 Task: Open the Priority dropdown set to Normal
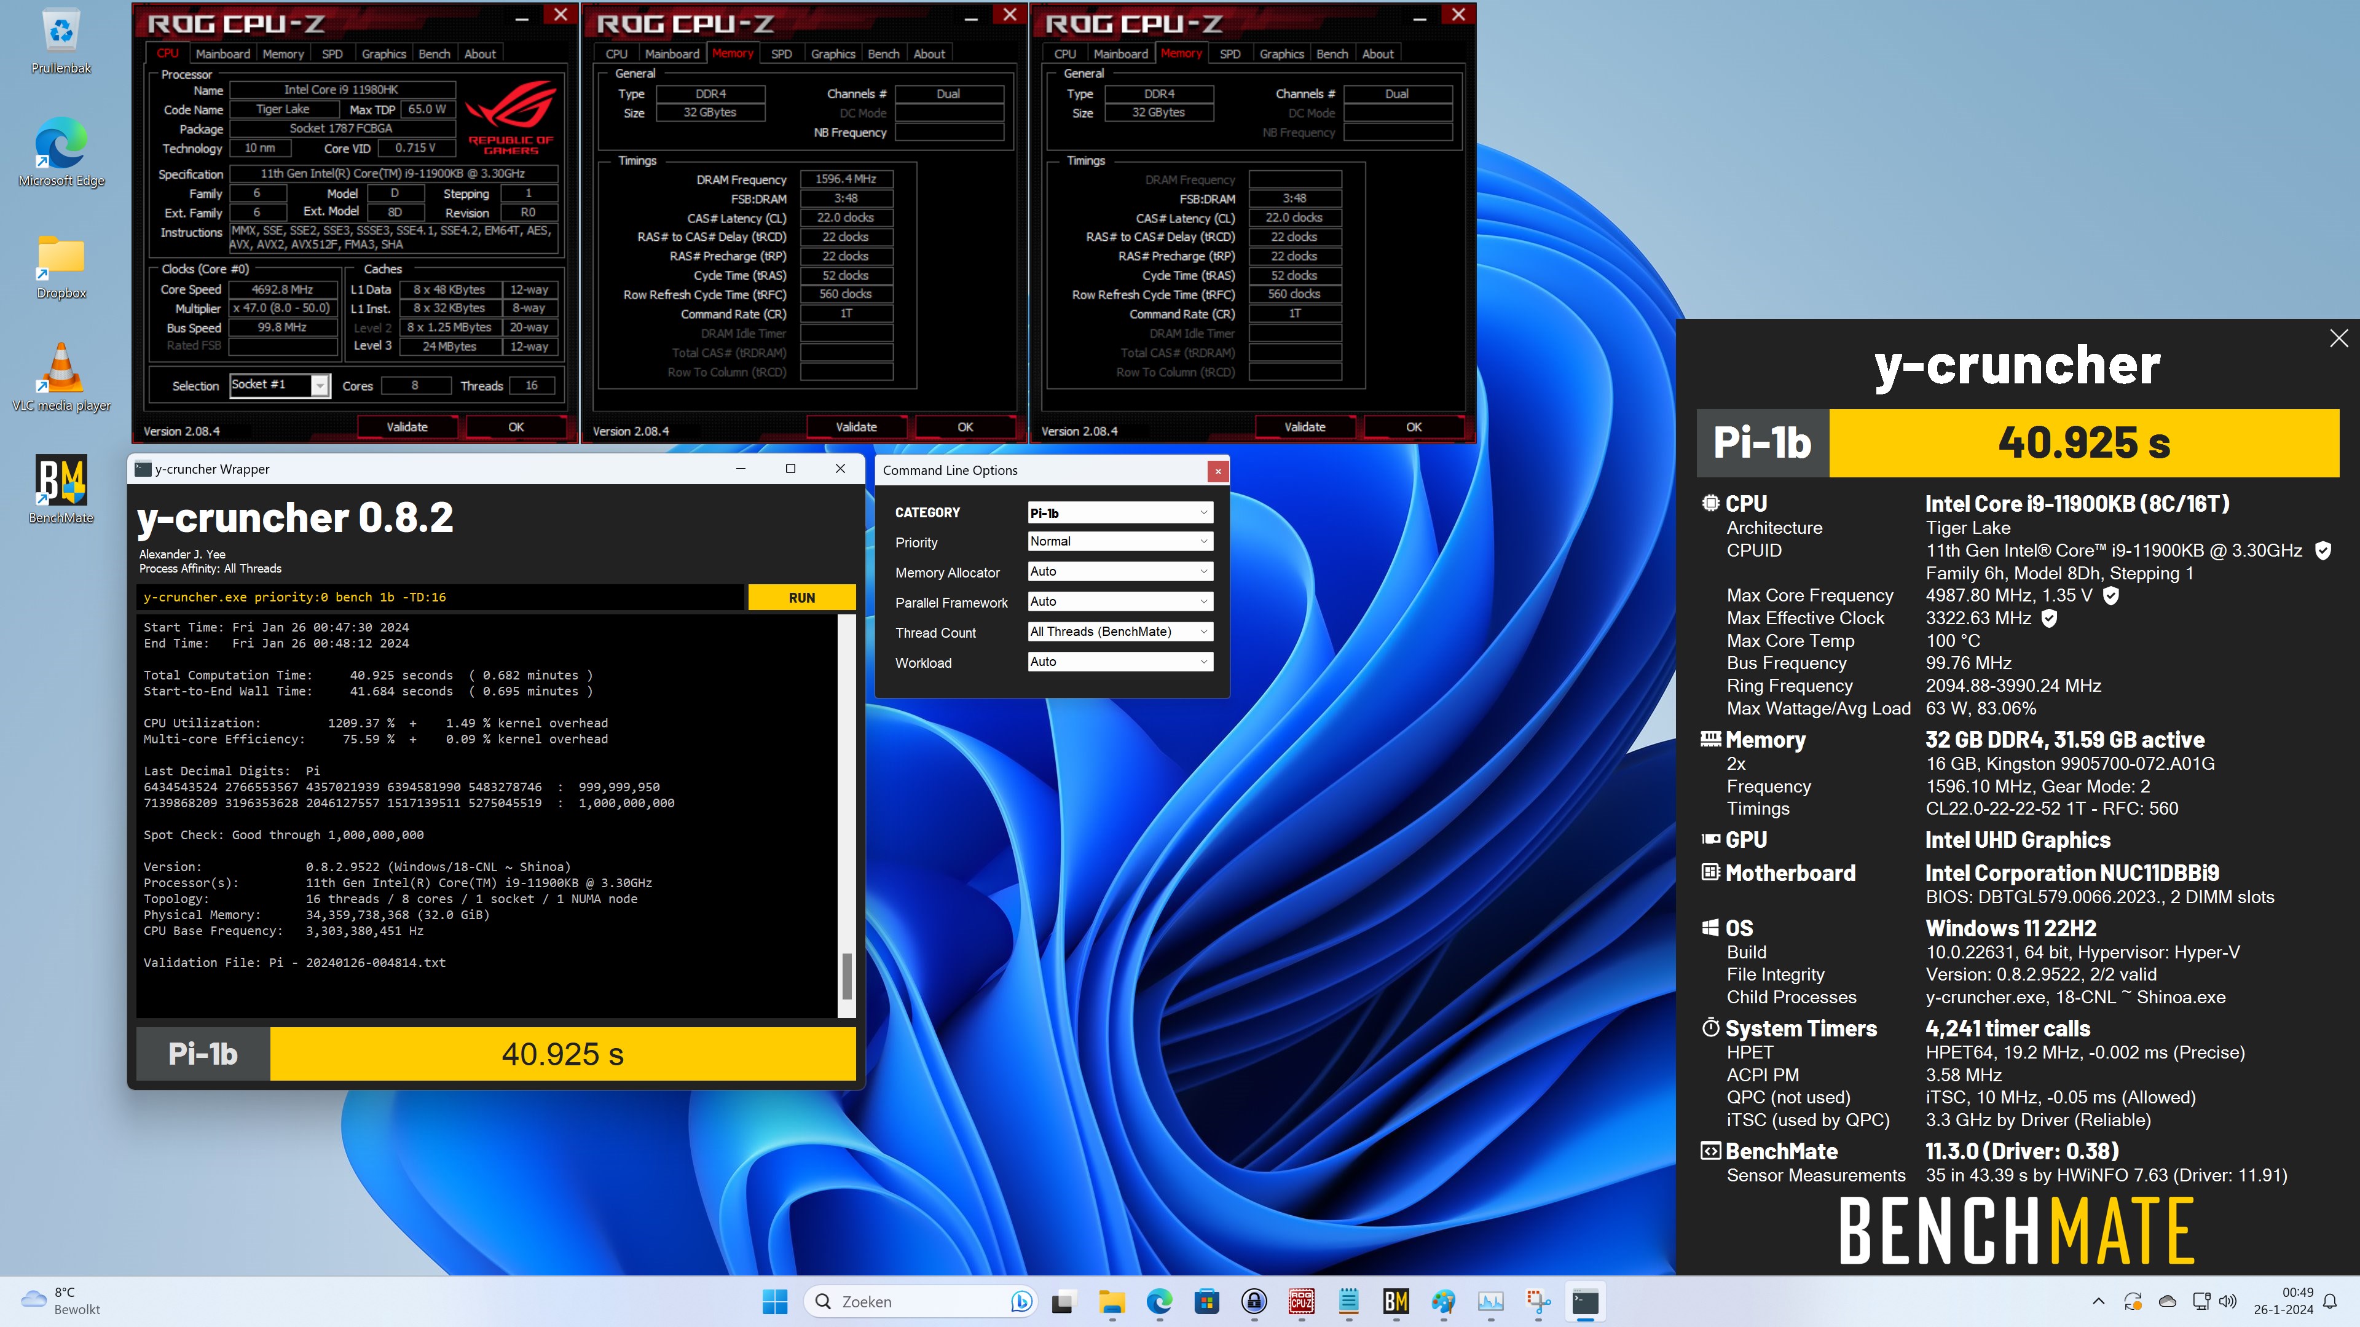tap(1120, 541)
